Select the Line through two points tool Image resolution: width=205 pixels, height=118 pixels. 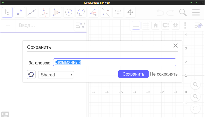32,12
